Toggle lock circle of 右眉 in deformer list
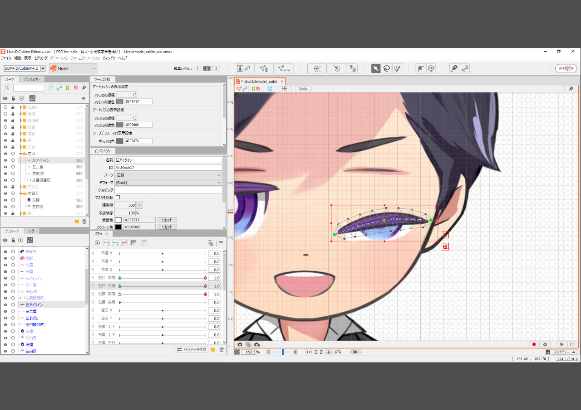The height and width of the screenshot is (410, 581). pyautogui.click(x=13, y=265)
